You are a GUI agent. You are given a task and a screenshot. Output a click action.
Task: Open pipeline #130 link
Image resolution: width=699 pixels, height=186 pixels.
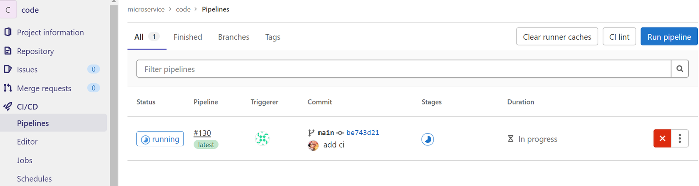click(202, 133)
